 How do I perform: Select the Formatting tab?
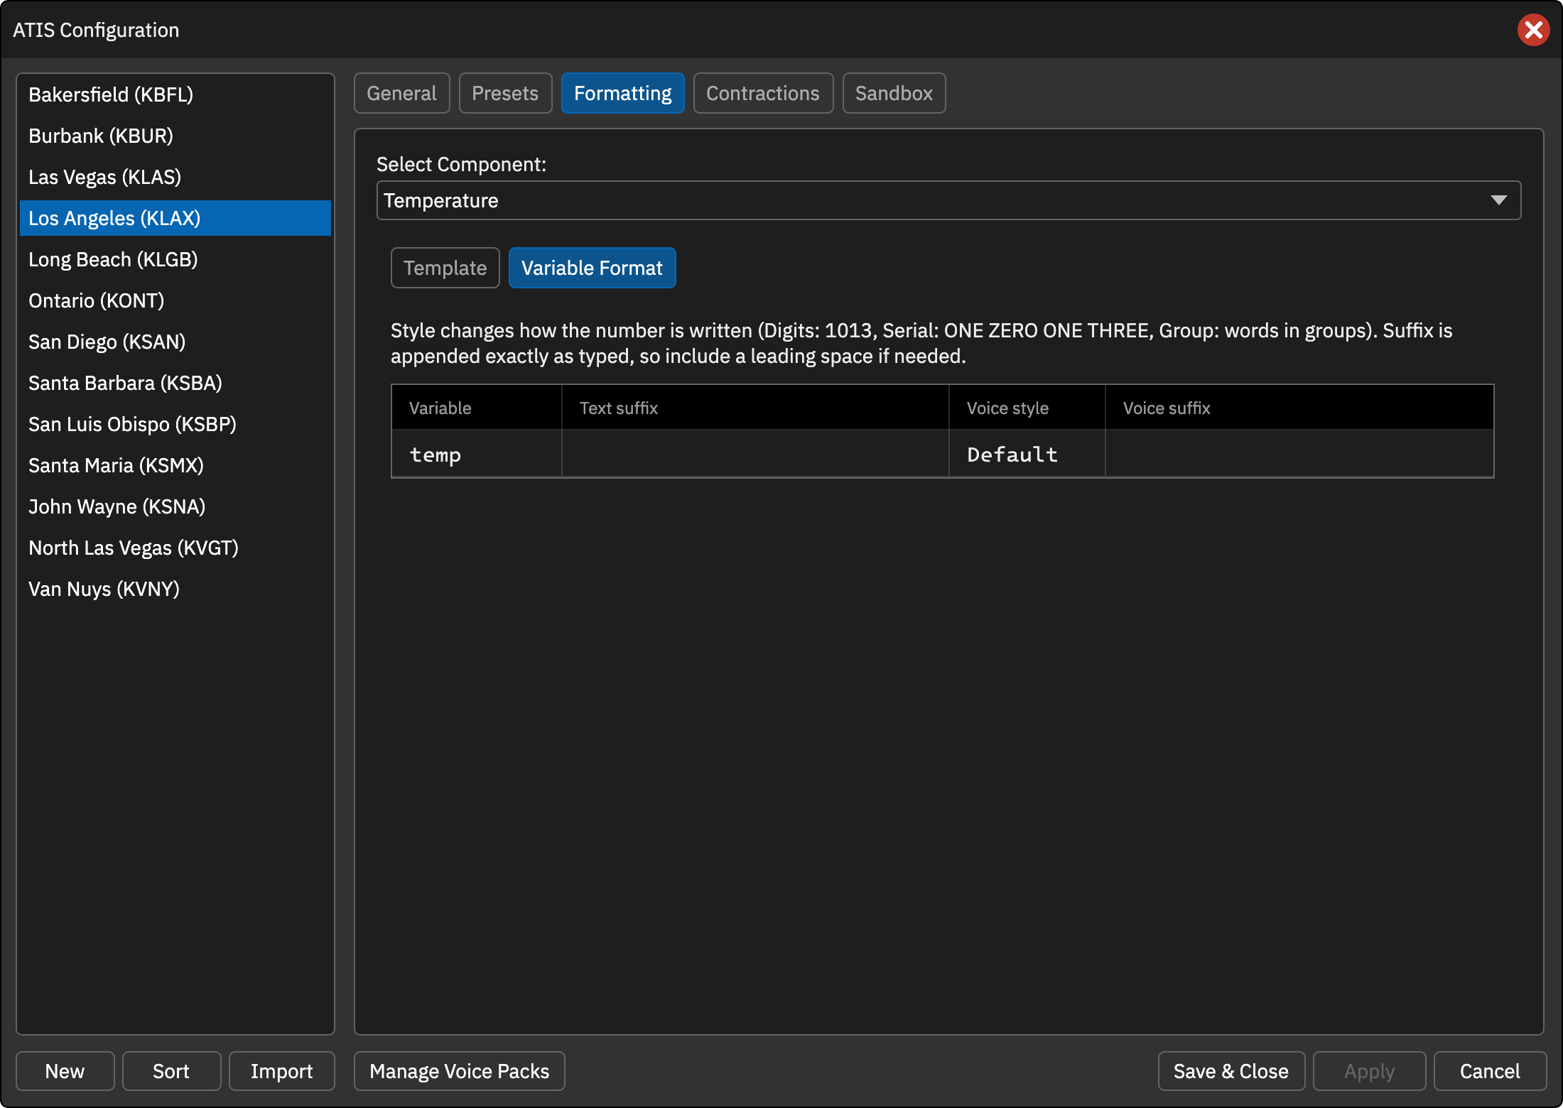pyautogui.click(x=622, y=93)
